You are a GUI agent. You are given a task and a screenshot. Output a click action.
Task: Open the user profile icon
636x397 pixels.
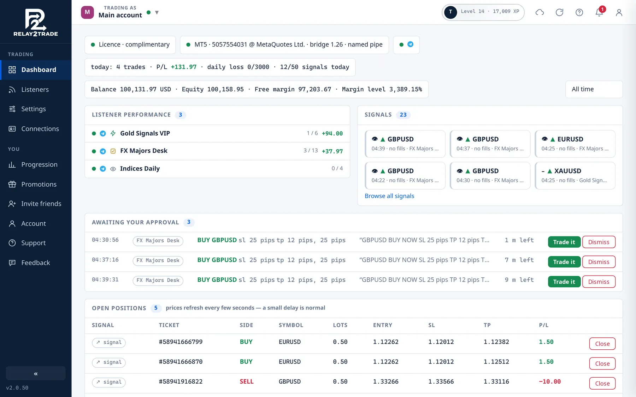point(619,12)
